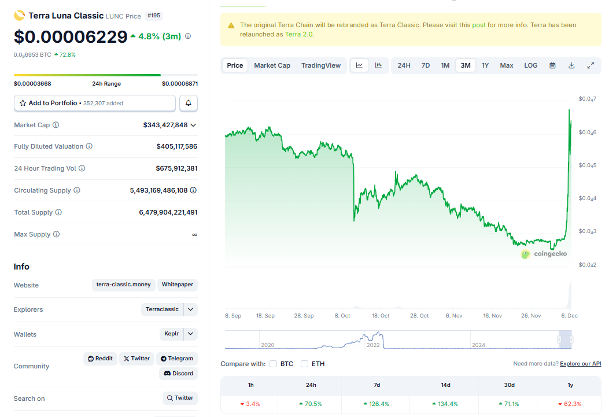Switch to line chart view icon
Viewport: 609px width, 417px height.
coord(359,65)
